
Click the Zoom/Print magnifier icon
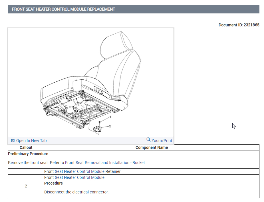tap(148, 140)
